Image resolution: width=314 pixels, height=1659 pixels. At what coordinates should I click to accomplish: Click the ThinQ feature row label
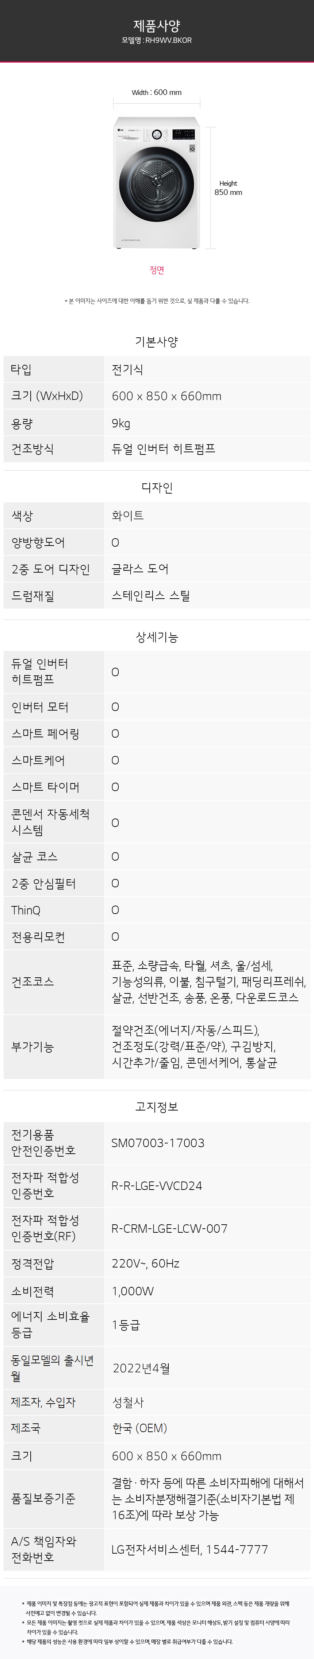[26, 910]
